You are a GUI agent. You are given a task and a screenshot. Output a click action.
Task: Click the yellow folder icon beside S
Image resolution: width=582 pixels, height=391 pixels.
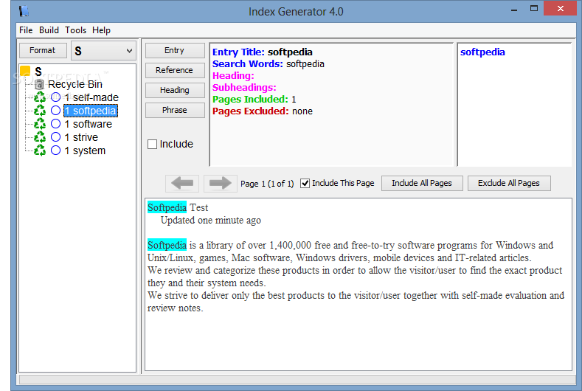click(x=25, y=71)
